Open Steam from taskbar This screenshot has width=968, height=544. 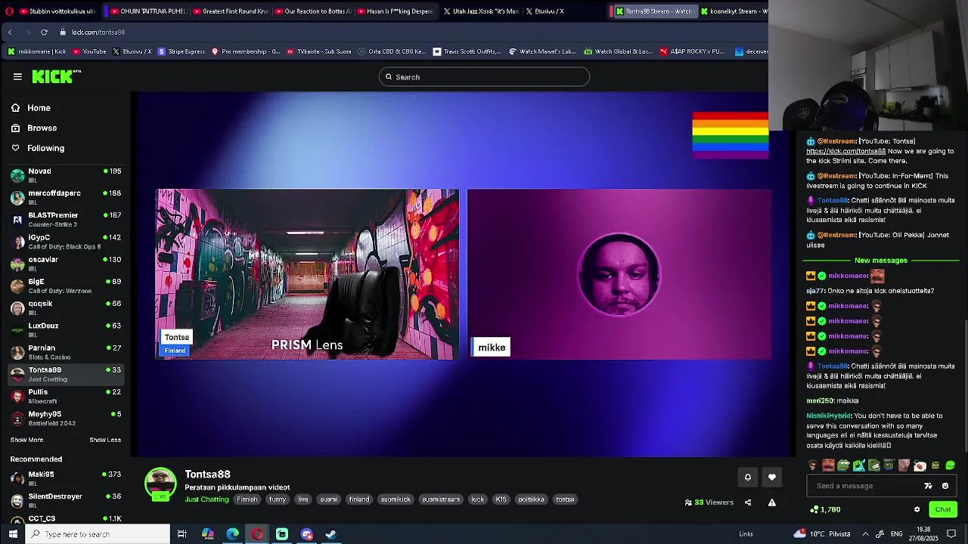coord(331,534)
